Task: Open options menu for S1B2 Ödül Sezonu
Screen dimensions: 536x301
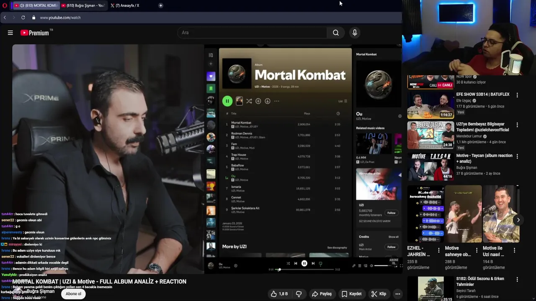Action: click(x=517, y=280)
